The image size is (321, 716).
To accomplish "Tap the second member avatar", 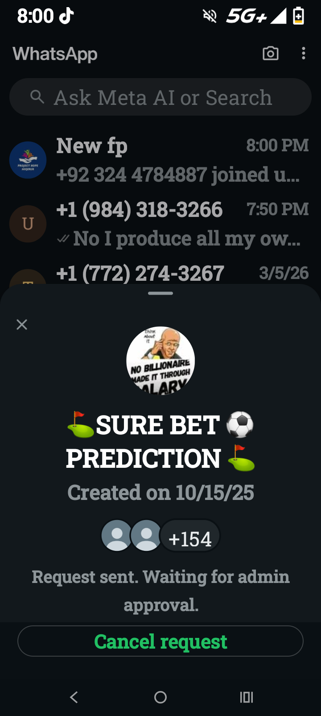I will tap(146, 535).
